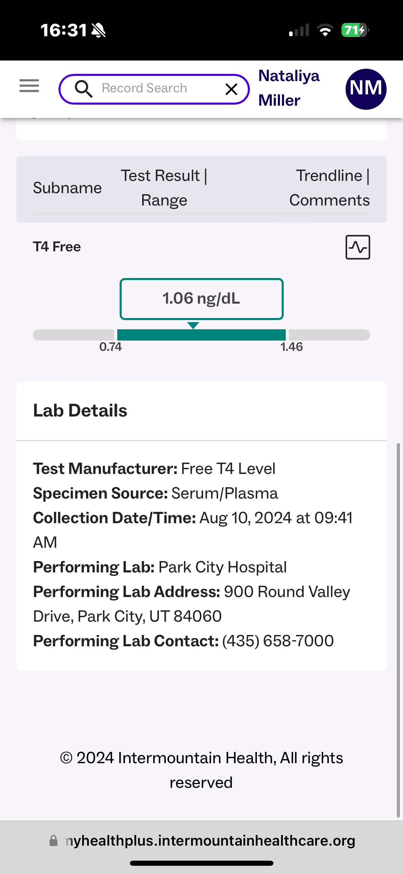Select the Nataliya Miller account name

(x=289, y=88)
